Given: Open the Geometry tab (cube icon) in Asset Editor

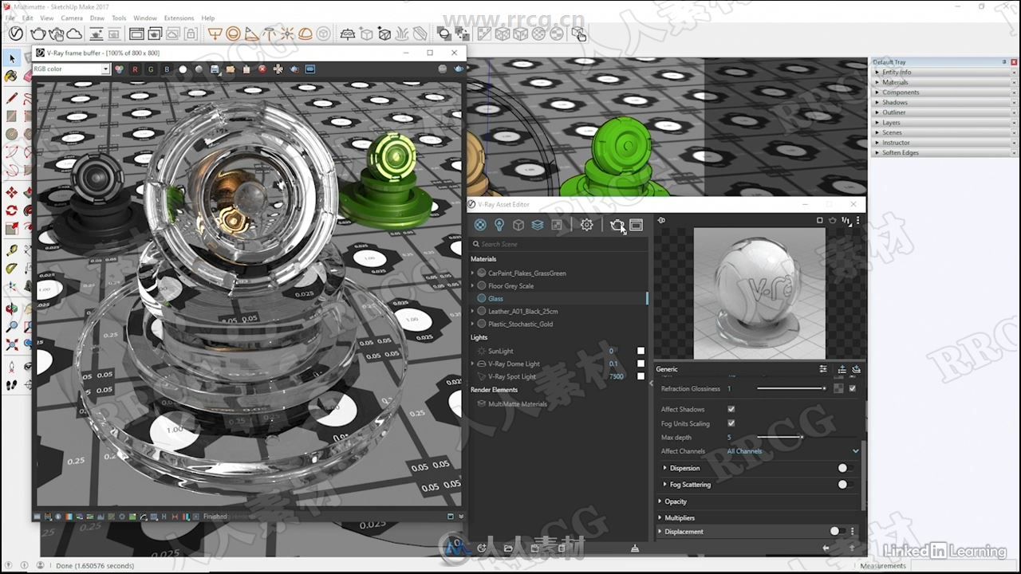Looking at the screenshot, I should [518, 225].
